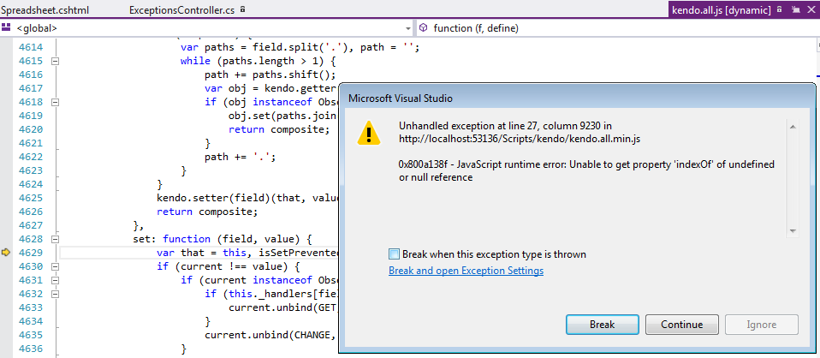Click the yellow current-statement arrow in margin
The width and height of the screenshot is (820, 358).
click(6, 253)
